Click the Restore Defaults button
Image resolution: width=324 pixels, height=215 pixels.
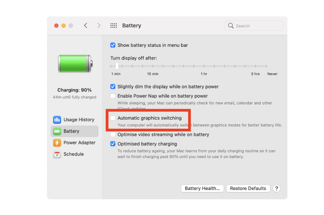point(248,188)
